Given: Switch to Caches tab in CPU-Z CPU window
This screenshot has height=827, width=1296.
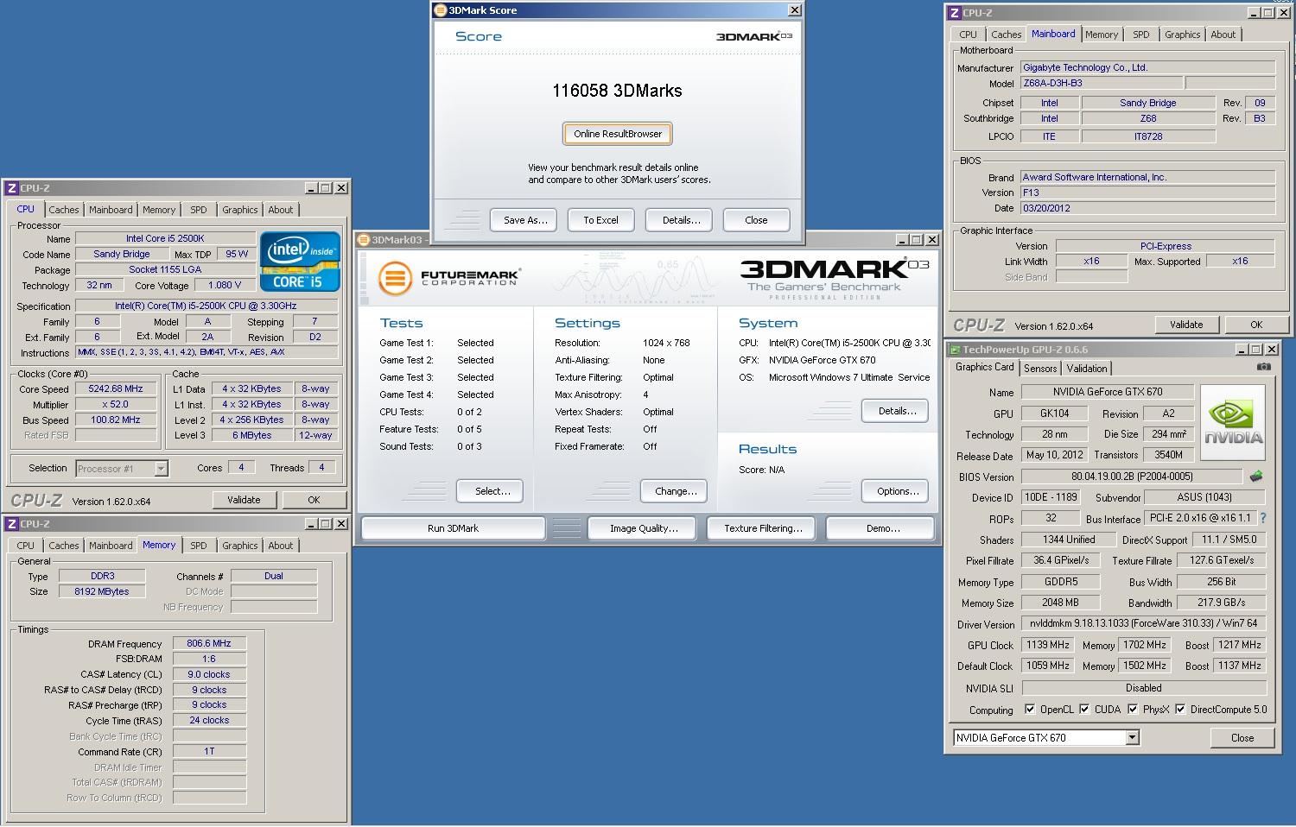Looking at the screenshot, I should coord(63,210).
